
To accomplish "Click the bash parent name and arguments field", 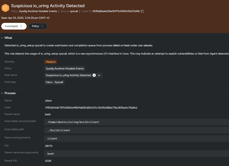I will (51, 154).
